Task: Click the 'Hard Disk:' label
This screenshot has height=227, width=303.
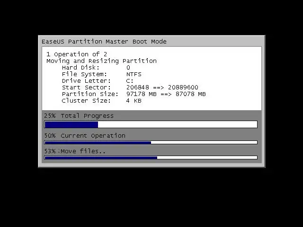Action: pos(80,68)
